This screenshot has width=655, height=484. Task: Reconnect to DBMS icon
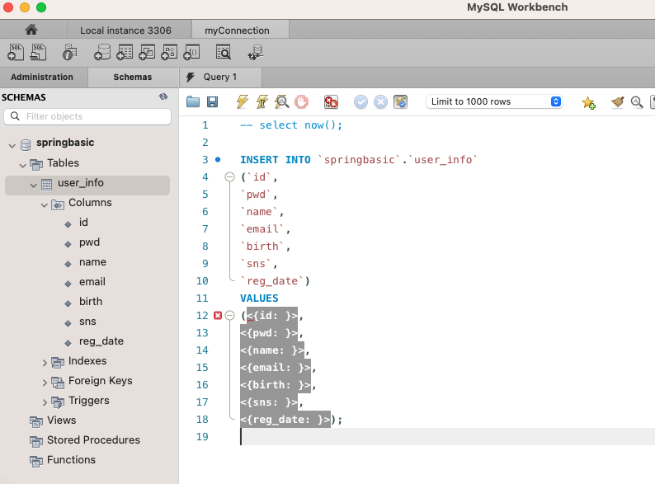[x=256, y=53]
